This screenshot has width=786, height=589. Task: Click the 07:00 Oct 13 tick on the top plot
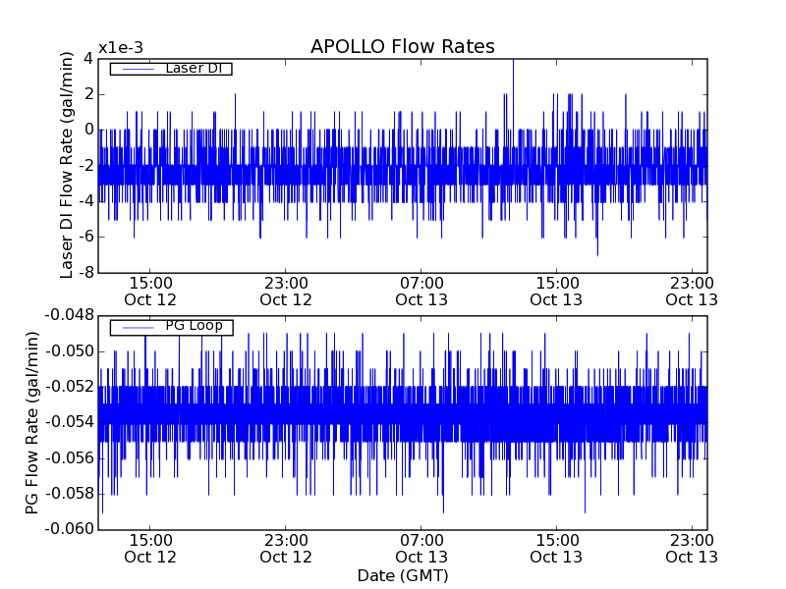(421, 291)
